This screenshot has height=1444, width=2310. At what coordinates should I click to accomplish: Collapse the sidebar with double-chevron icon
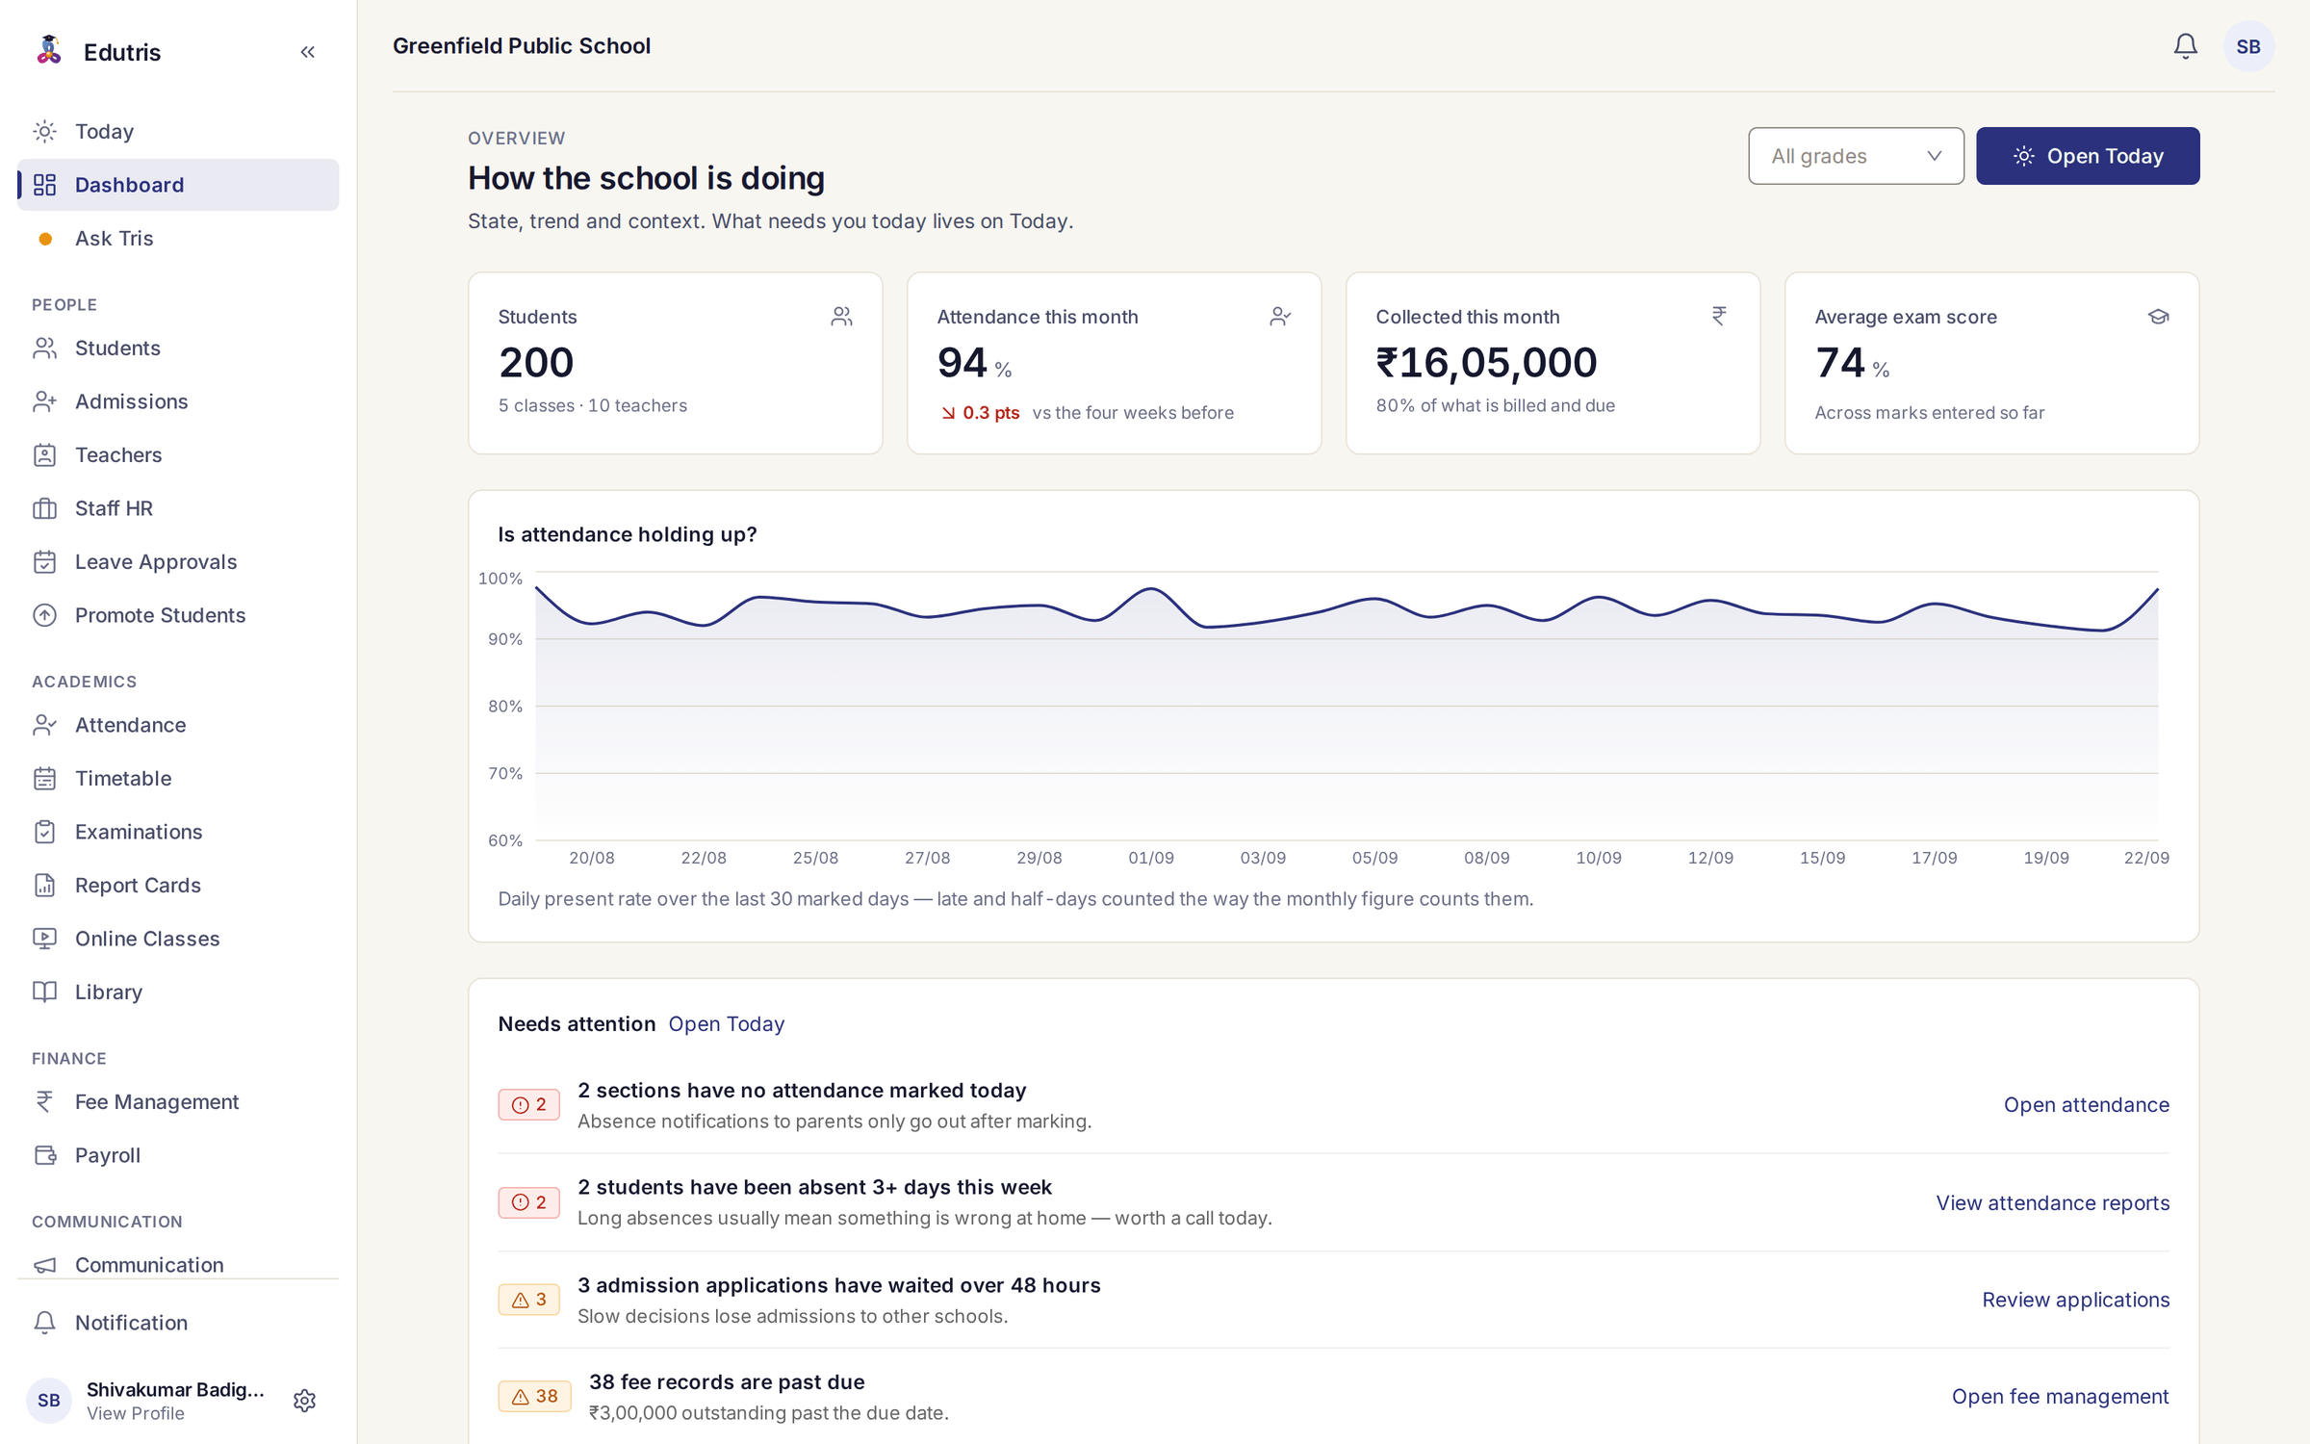pyautogui.click(x=307, y=52)
